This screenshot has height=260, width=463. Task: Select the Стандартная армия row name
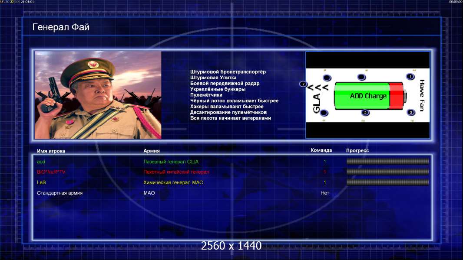click(x=60, y=193)
